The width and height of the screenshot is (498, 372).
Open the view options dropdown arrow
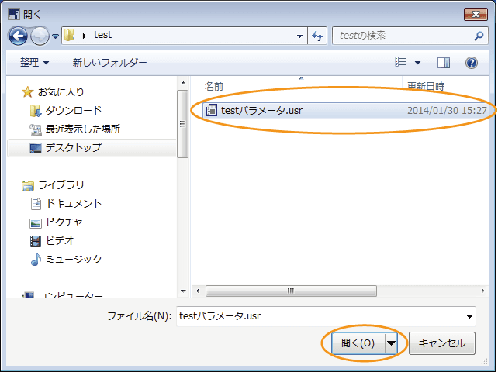(x=418, y=63)
